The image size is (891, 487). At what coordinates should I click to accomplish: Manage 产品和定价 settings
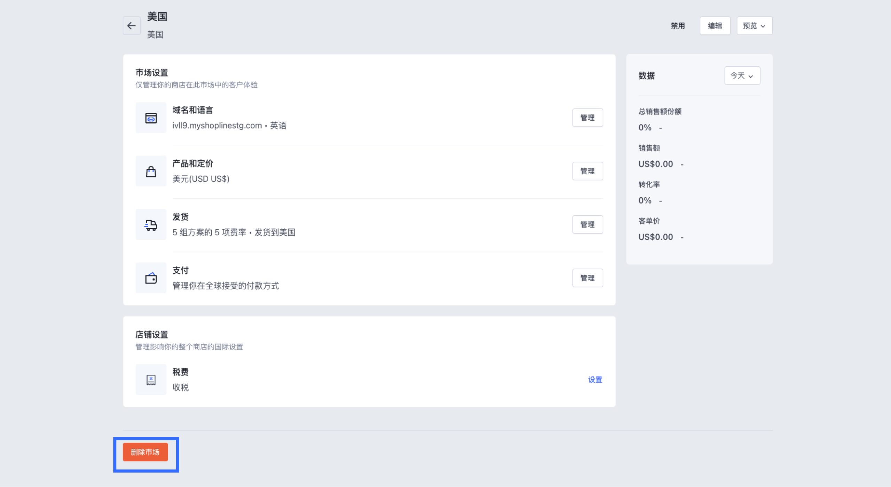[x=587, y=171]
